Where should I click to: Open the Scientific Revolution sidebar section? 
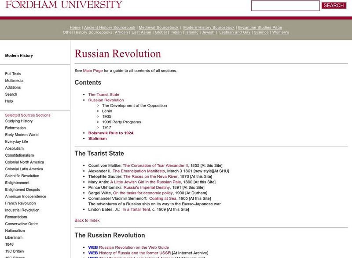click(x=22, y=176)
